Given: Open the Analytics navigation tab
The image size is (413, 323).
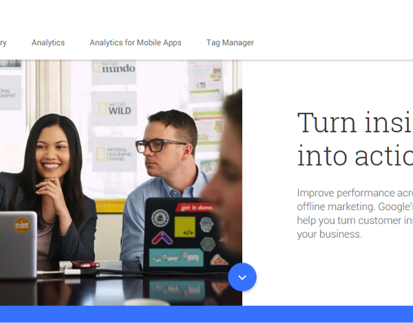Looking at the screenshot, I should (x=48, y=43).
